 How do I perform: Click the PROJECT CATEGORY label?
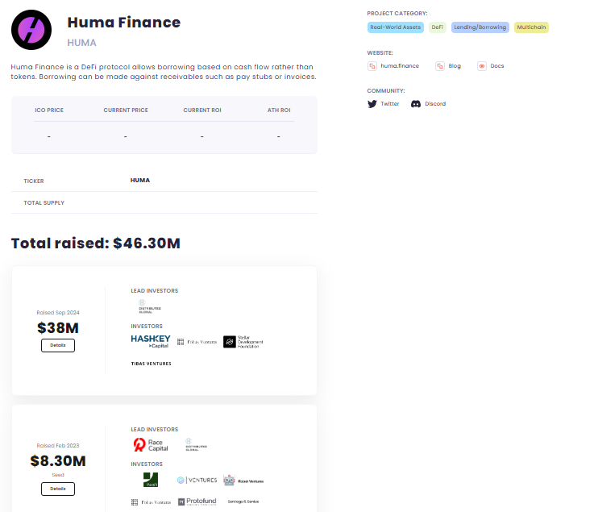click(x=397, y=14)
